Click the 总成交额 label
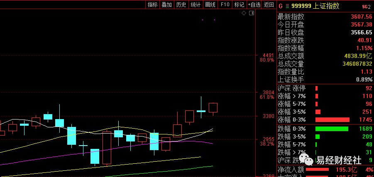Screen dimensions: 374x177 pos(291,56)
